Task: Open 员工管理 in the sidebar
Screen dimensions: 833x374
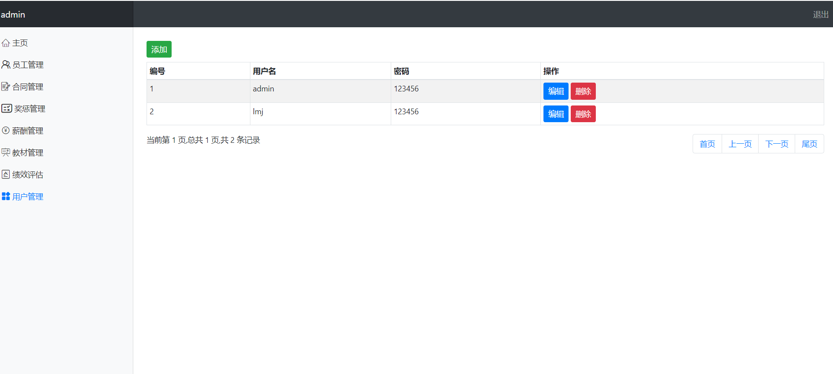Action: pyautogui.click(x=28, y=65)
